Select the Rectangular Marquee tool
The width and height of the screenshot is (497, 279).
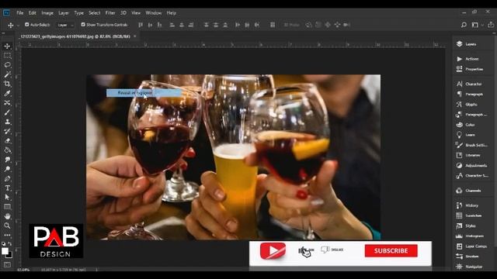click(7, 56)
